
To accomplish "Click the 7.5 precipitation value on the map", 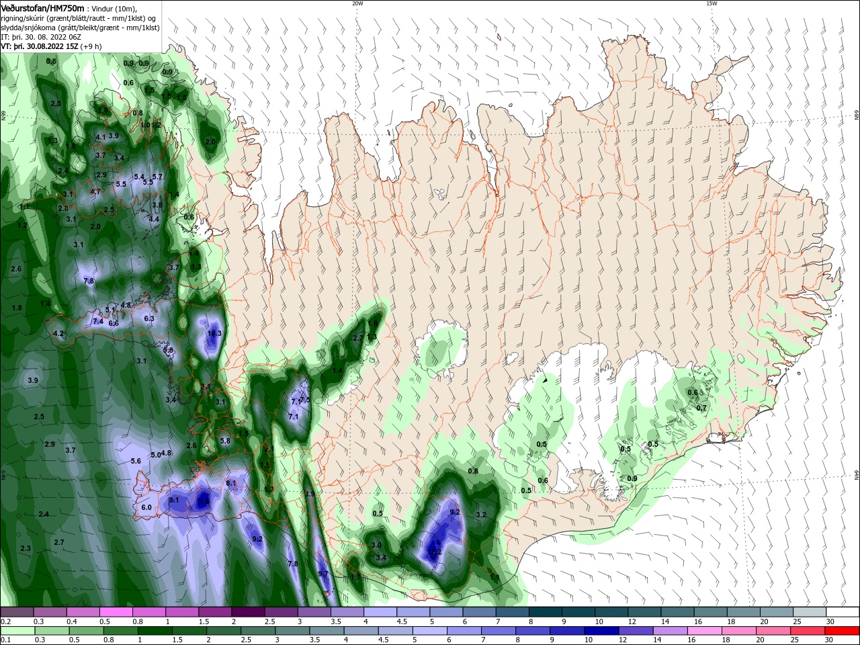I will tap(305, 400).
